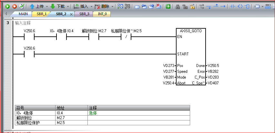Screen dimensions: 275x133
Task: Click the insert contact icon
Action: pos(232,6)
